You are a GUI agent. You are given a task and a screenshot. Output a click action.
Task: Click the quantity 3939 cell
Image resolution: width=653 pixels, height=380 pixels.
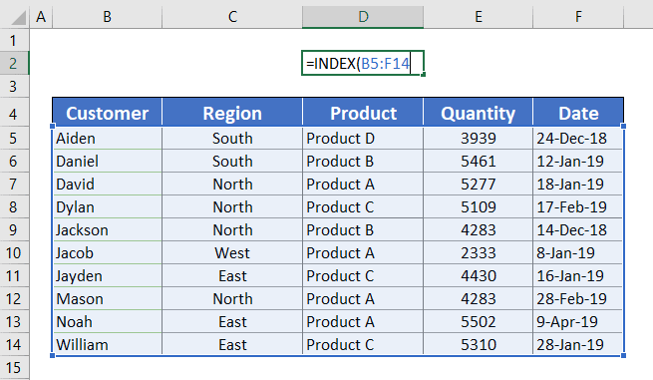click(x=479, y=139)
